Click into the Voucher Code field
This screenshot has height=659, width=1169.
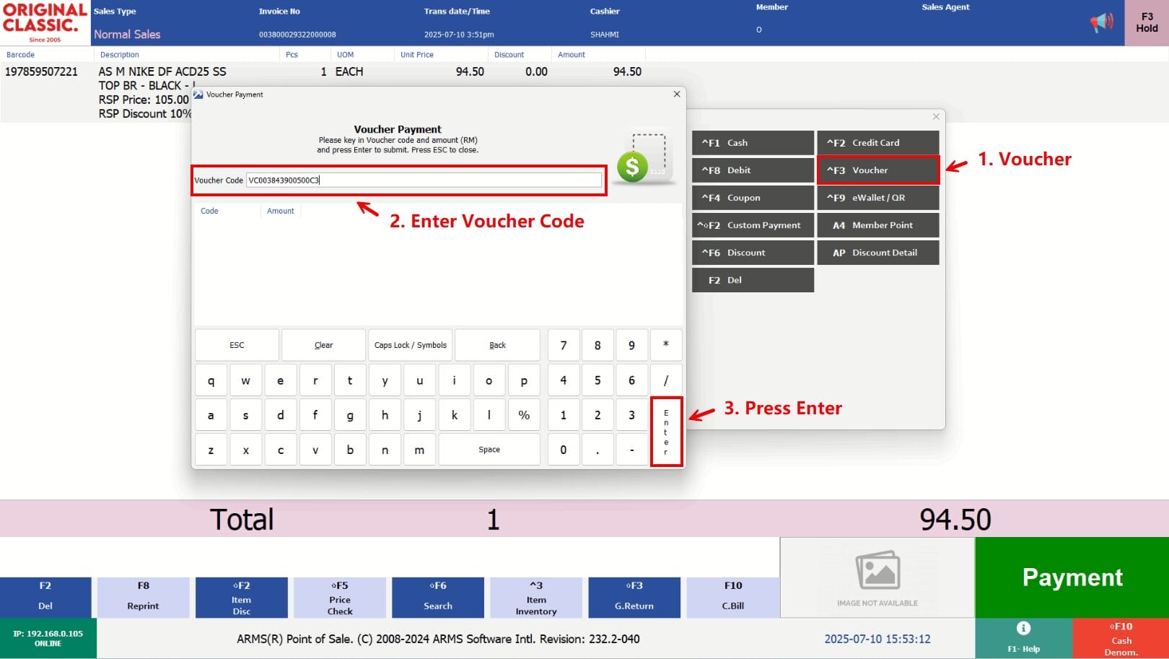(424, 180)
